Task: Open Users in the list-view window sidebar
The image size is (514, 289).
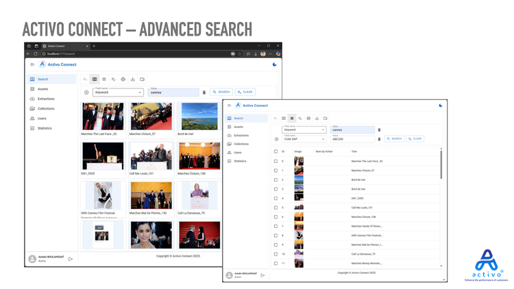Action: pos(246,153)
